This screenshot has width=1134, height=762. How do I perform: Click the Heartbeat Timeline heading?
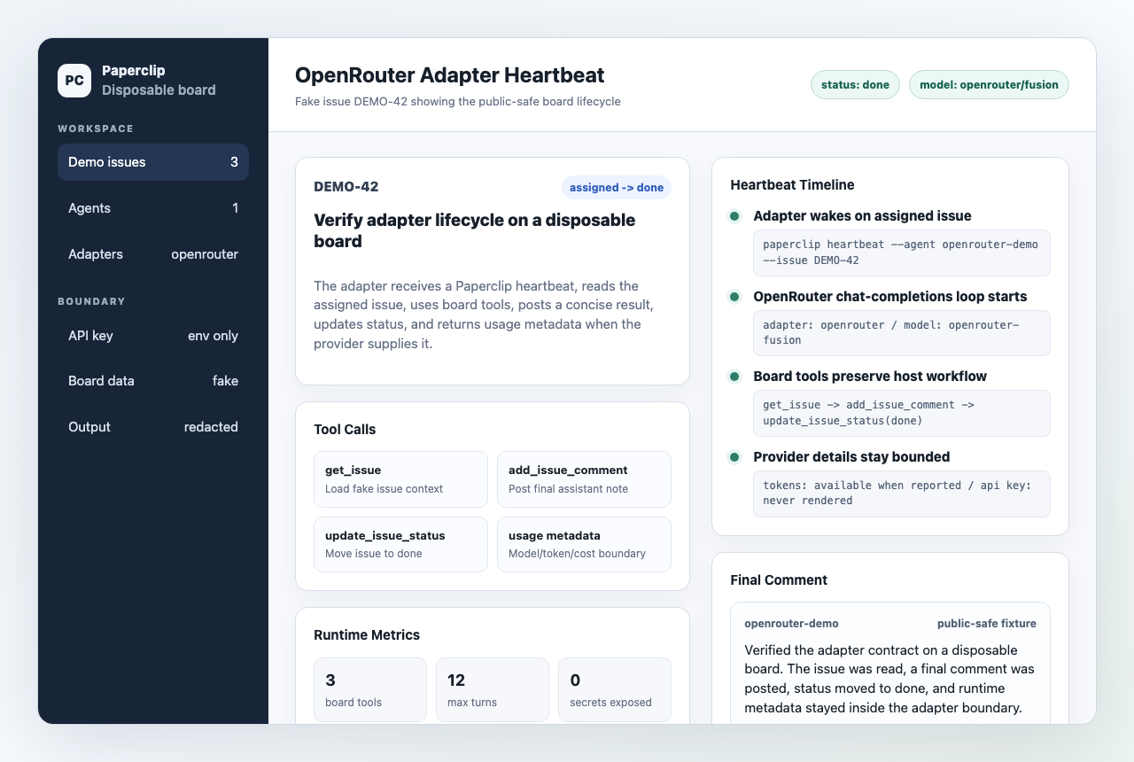(792, 185)
